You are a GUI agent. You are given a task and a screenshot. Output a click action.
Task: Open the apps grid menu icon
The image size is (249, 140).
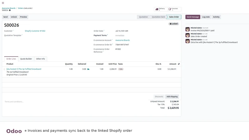click(x=3, y=3)
